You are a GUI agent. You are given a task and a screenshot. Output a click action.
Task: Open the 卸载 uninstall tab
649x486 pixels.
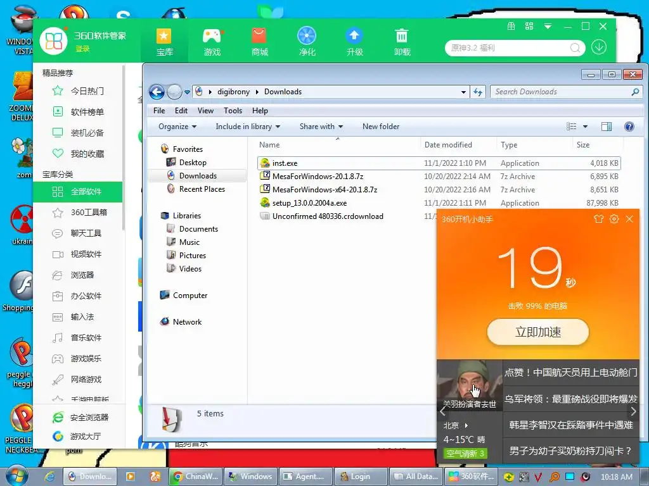click(x=401, y=42)
